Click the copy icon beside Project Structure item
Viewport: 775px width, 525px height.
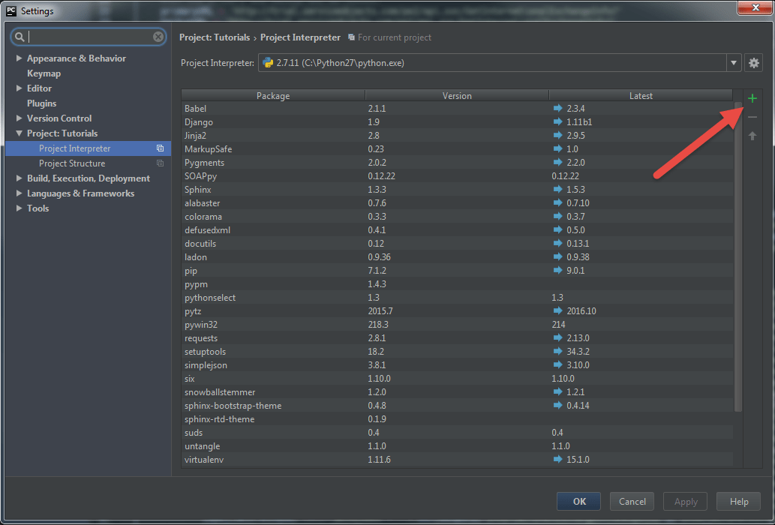pos(160,163)
